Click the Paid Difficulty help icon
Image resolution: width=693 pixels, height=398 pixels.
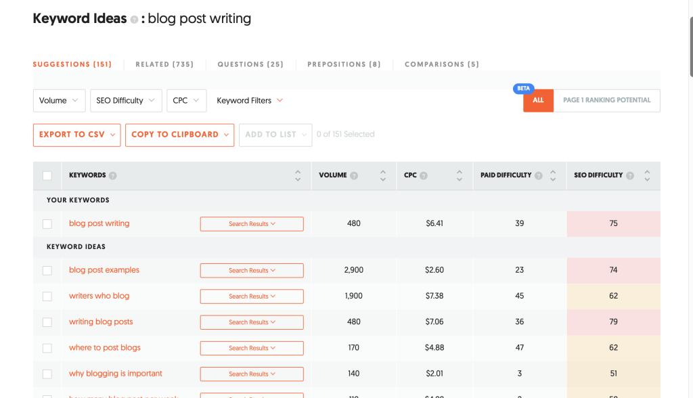click(539, 175)
